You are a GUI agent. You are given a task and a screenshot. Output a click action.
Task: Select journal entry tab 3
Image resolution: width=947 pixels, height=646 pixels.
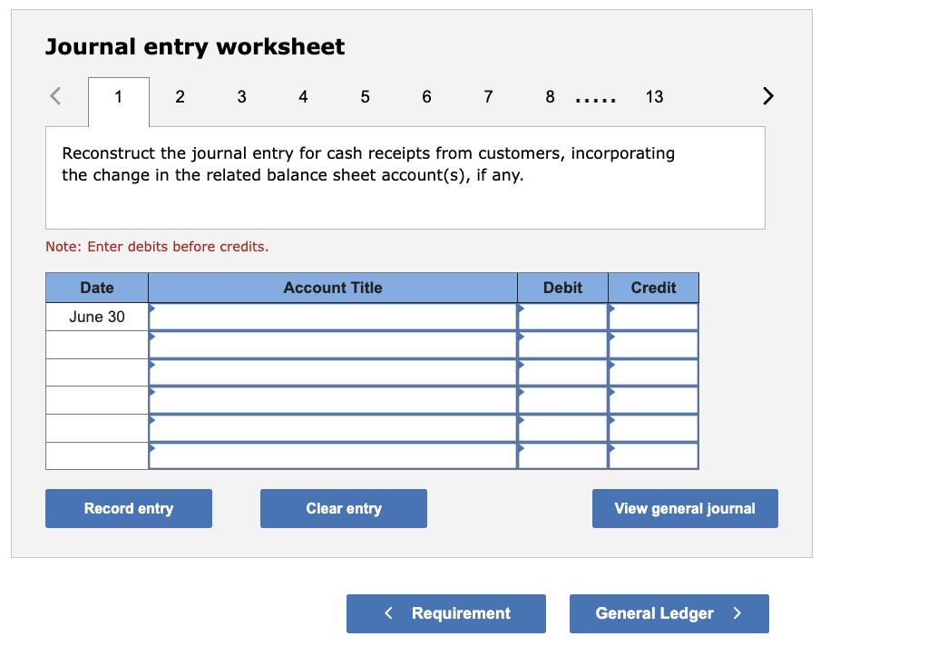[241, 97]
